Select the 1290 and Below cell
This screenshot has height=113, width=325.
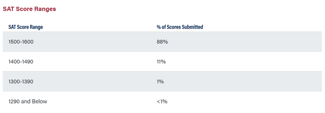(x=28, y=101)
